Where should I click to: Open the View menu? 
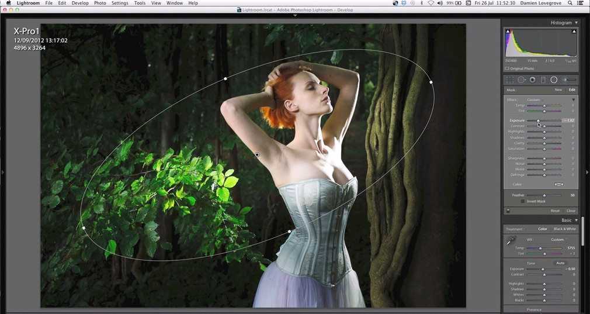[156, 3]
